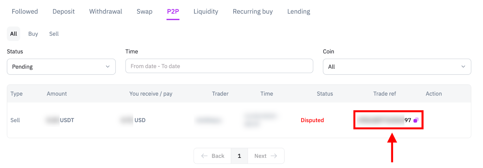Click the red Disputed status
Image resolution: width=483 pixels, height=168 pixels.
tap(312, 120)
